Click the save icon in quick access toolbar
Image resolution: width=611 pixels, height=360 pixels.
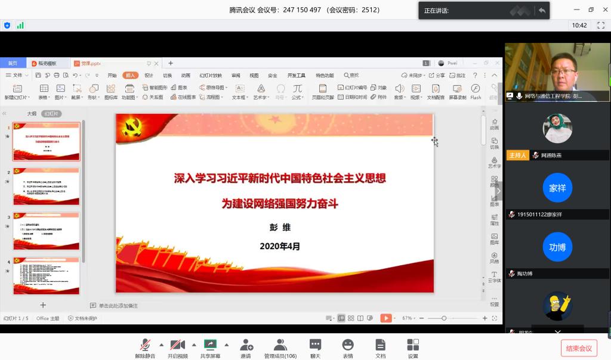pos(38,75)
